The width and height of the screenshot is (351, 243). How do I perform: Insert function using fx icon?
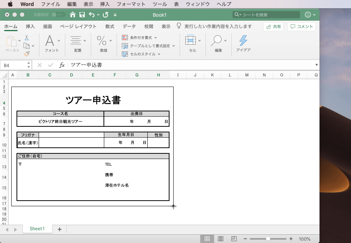click(62, 65)
